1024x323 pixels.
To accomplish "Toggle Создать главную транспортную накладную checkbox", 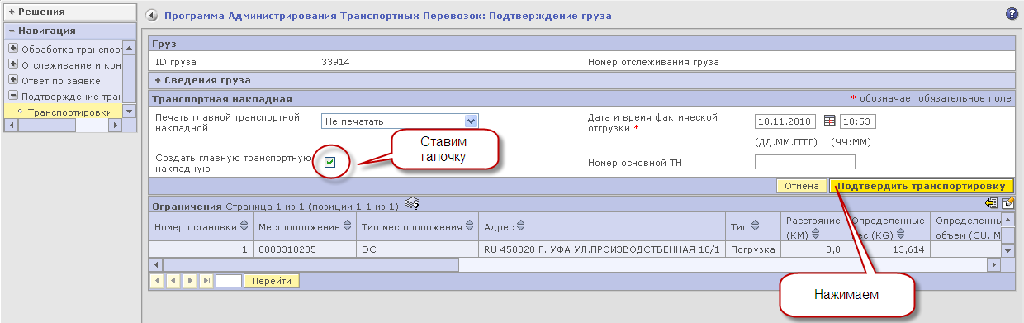I will coord(329,163).
